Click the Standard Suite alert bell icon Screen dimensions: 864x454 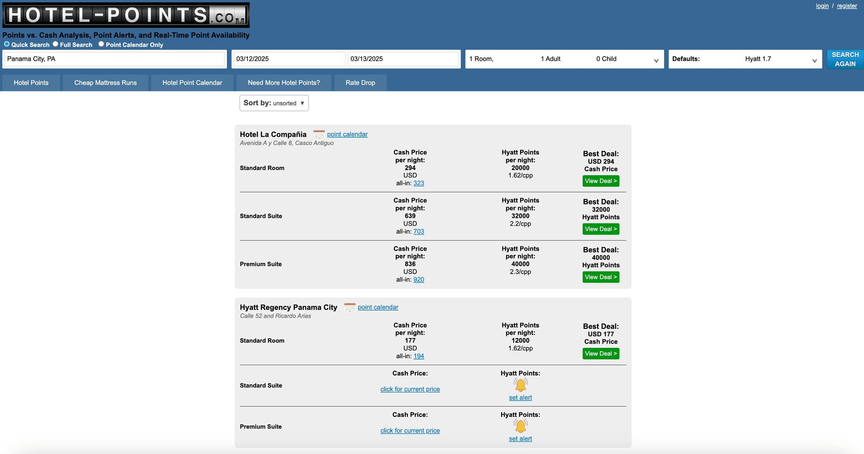[520, 385]
